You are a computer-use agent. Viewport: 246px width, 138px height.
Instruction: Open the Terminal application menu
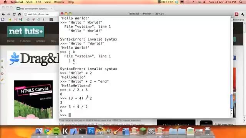tap(17, 2)
